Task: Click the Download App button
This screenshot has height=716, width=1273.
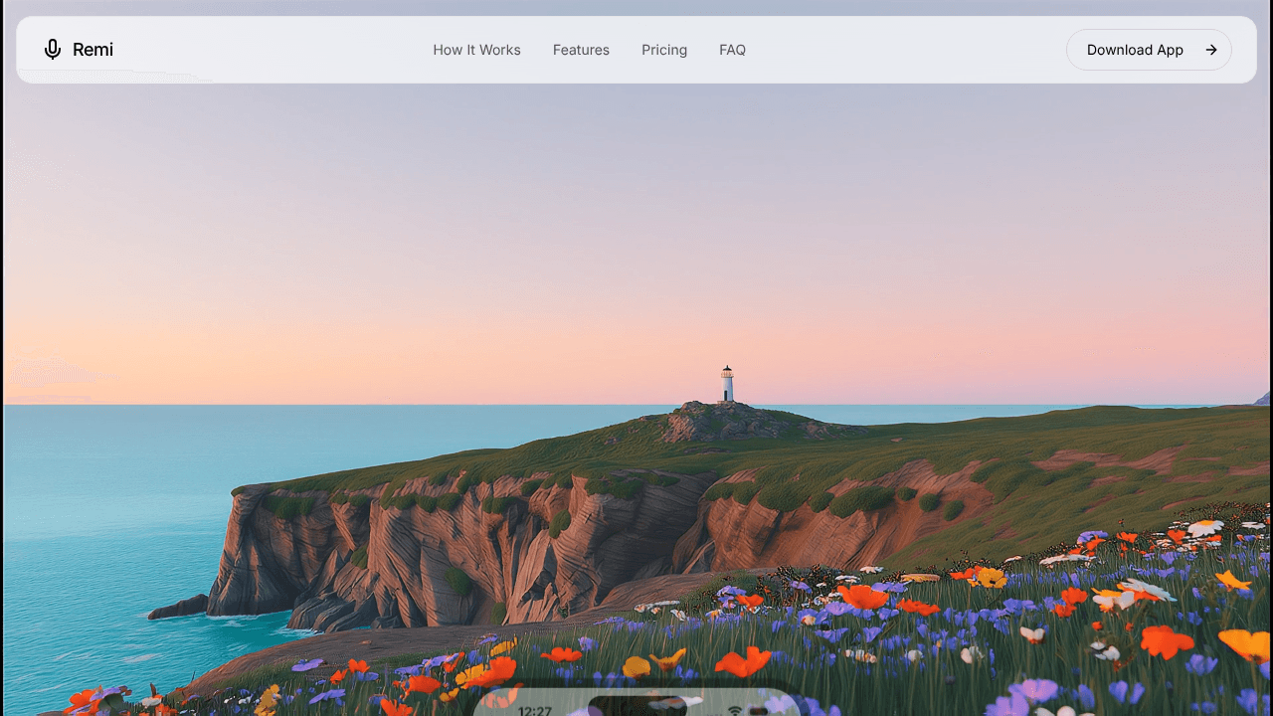Action: (x=1149, y=50)
